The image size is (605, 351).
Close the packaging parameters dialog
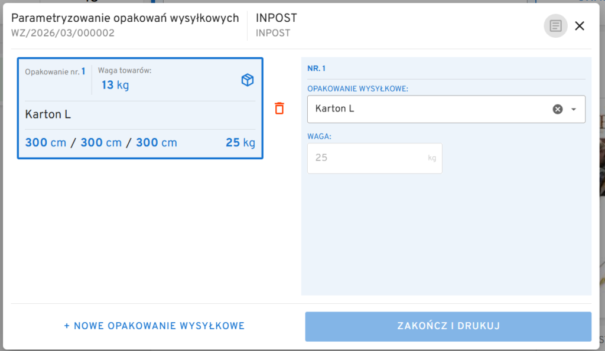click(x=580, y=26)
